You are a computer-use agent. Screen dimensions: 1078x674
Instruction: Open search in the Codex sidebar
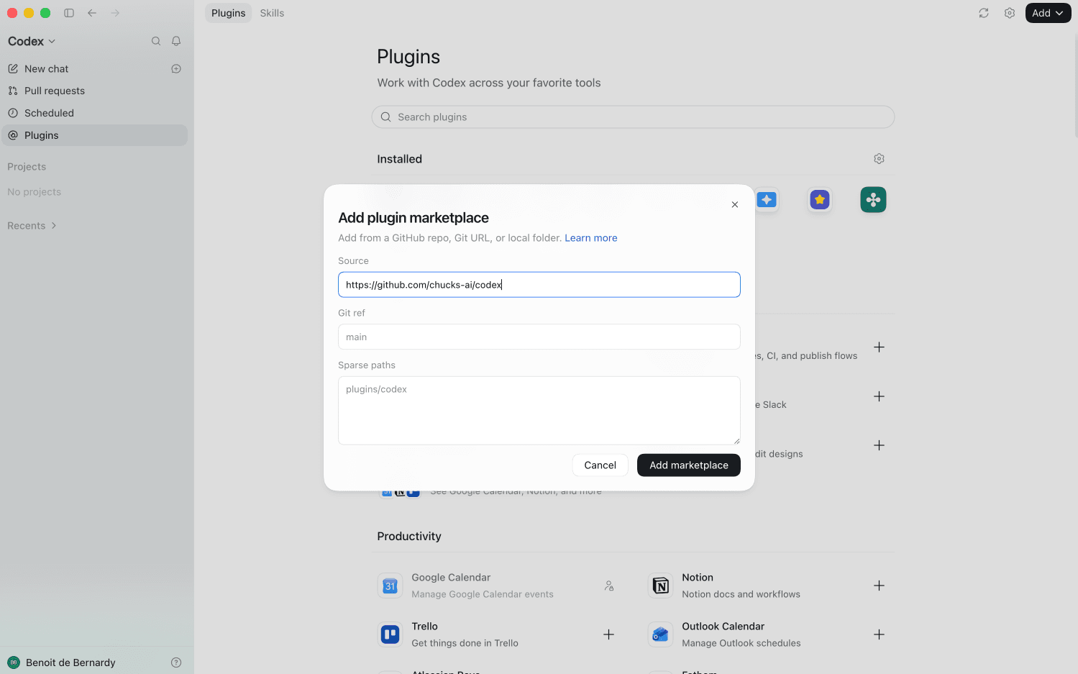point(156,41)
